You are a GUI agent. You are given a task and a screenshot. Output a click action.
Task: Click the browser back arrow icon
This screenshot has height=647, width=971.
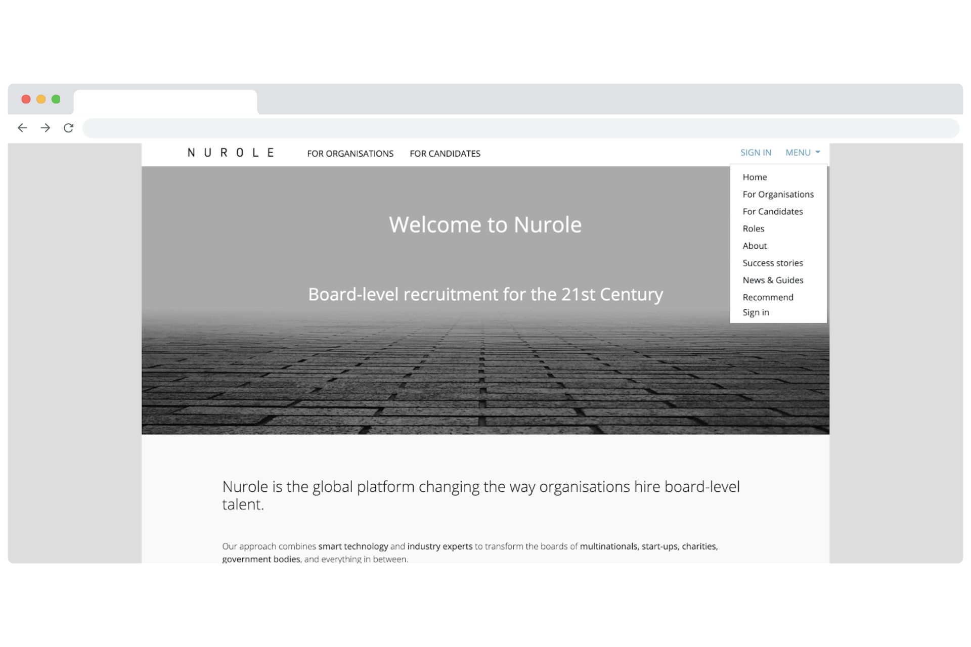(x=22, y=128)
